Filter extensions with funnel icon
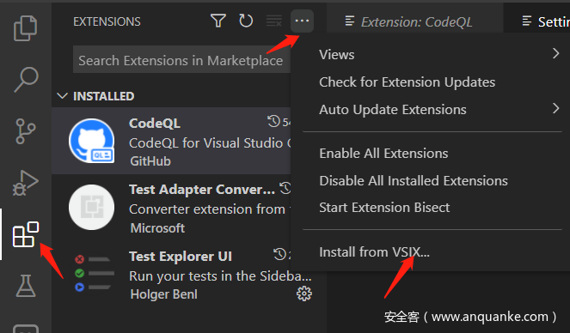The image size is (570, 333). click(218, 21)
